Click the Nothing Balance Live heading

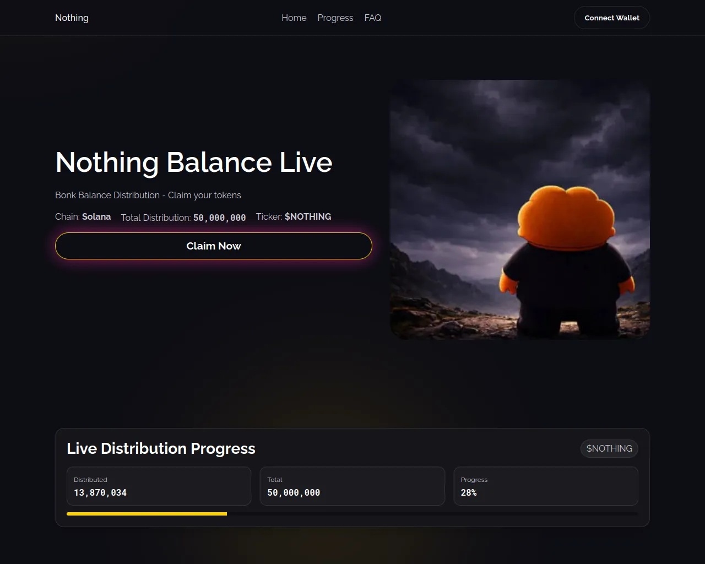coord(194,162)
